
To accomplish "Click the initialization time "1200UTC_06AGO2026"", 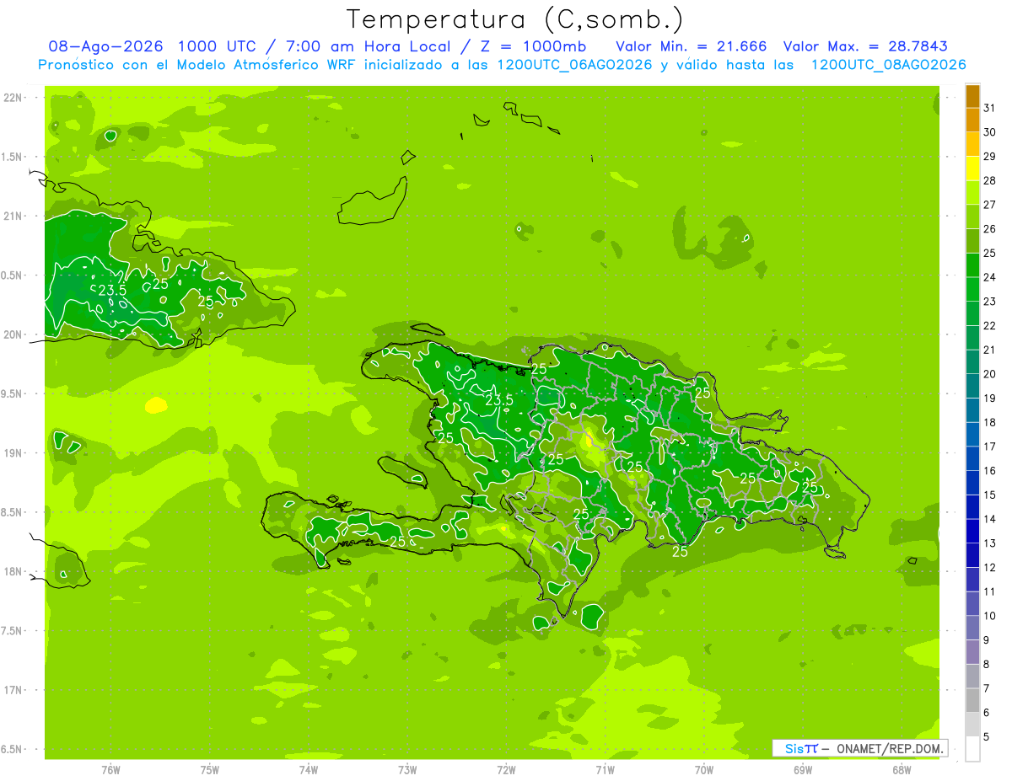I will [x=571, y=65].
